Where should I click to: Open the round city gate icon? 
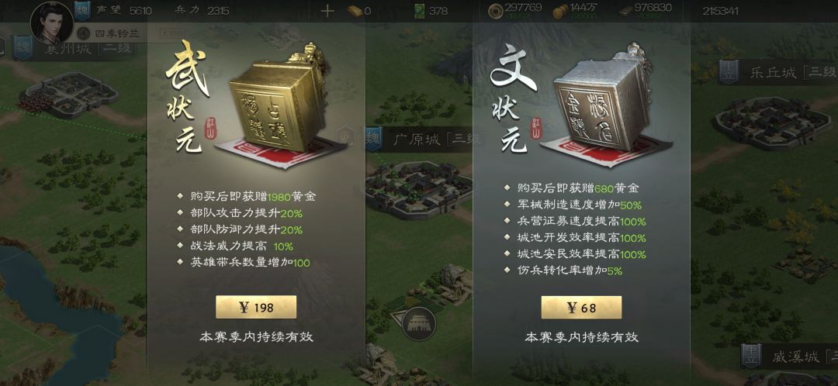coord(418,323)
